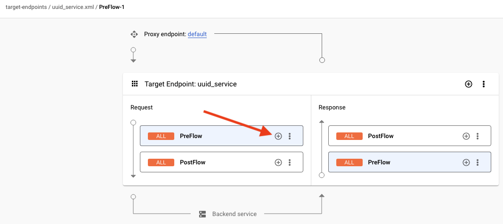503x224 pixels.
Task: Open more options for Response PreFlow
Action: (478, 162)
